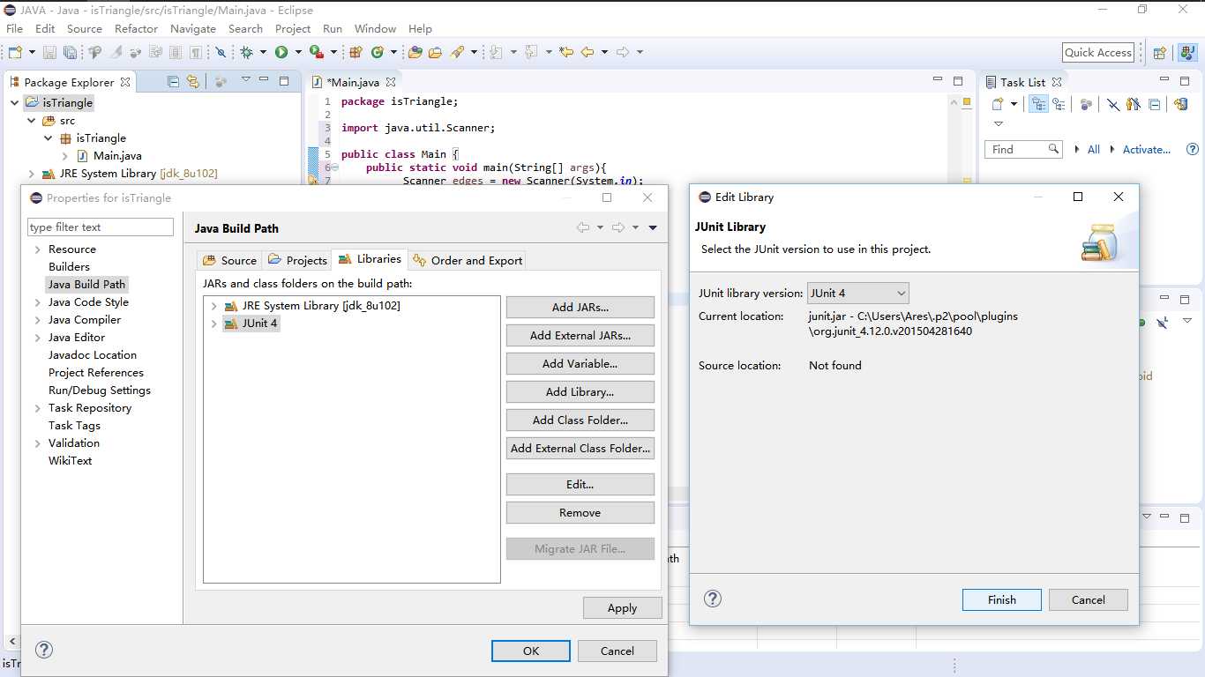Open the Run button dropdown arrow
The image size is (1205, 677).
pos(298,52)
